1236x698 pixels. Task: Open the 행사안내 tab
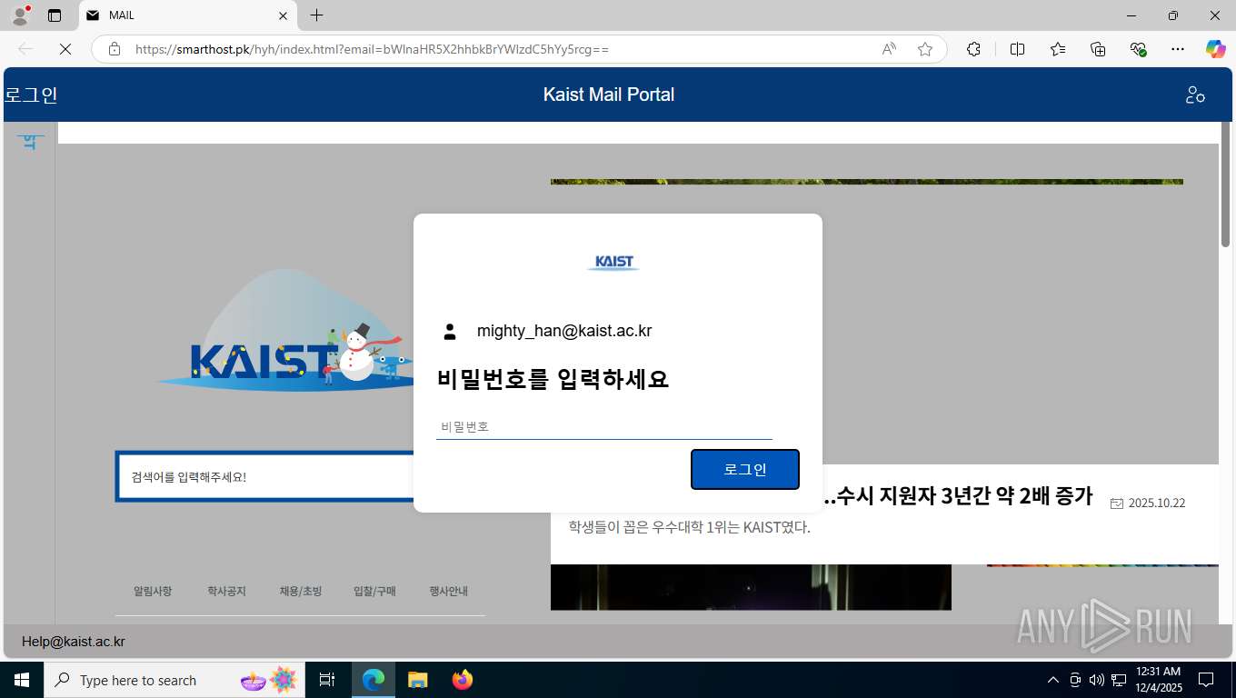pyautogui.click(x=449, y=591)
